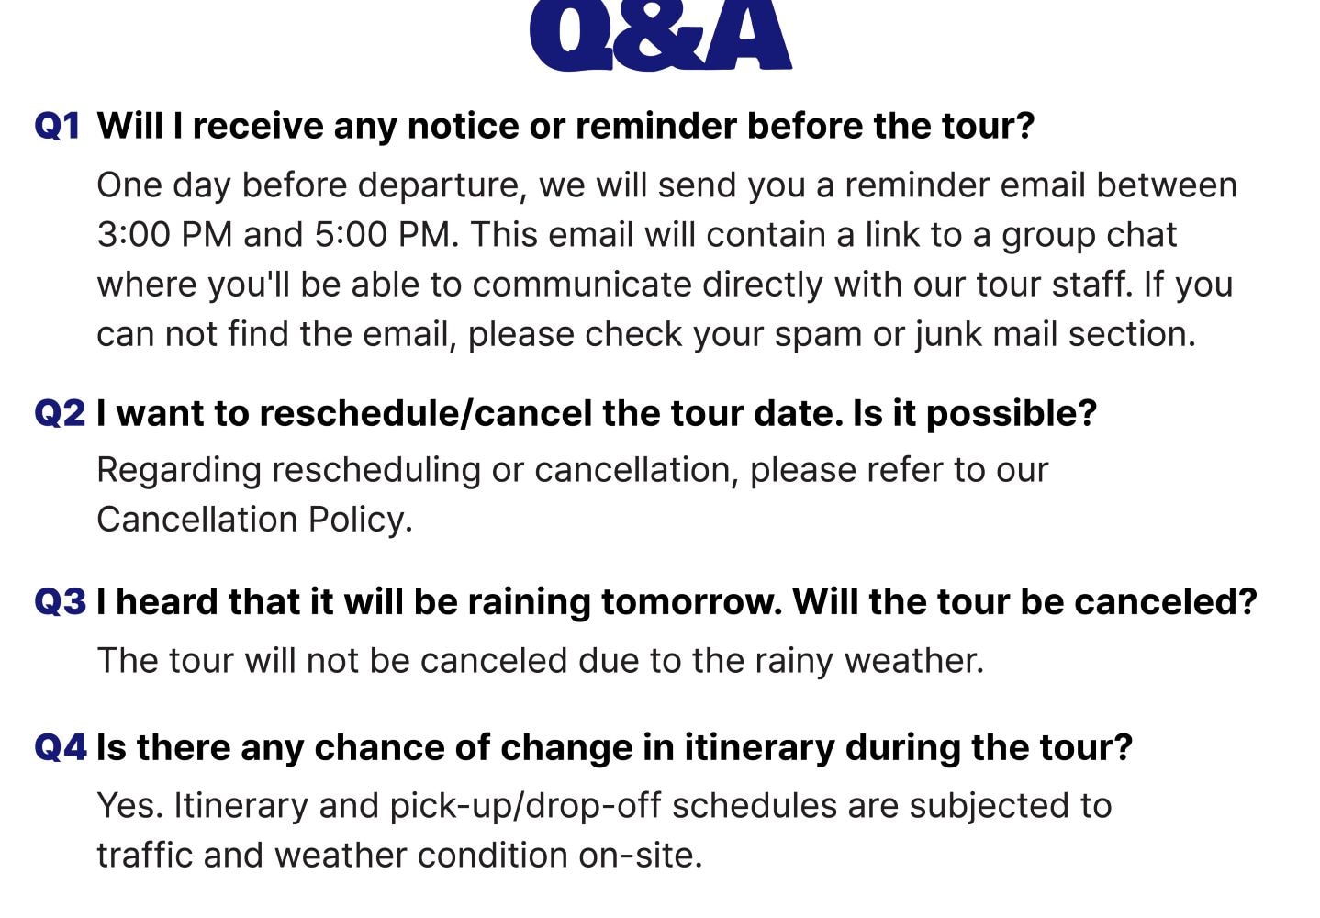Click 'communicate directly with our tour staff' line
Image resolution: width=1320 pixels, height=918 pixels.
(665, 285)
